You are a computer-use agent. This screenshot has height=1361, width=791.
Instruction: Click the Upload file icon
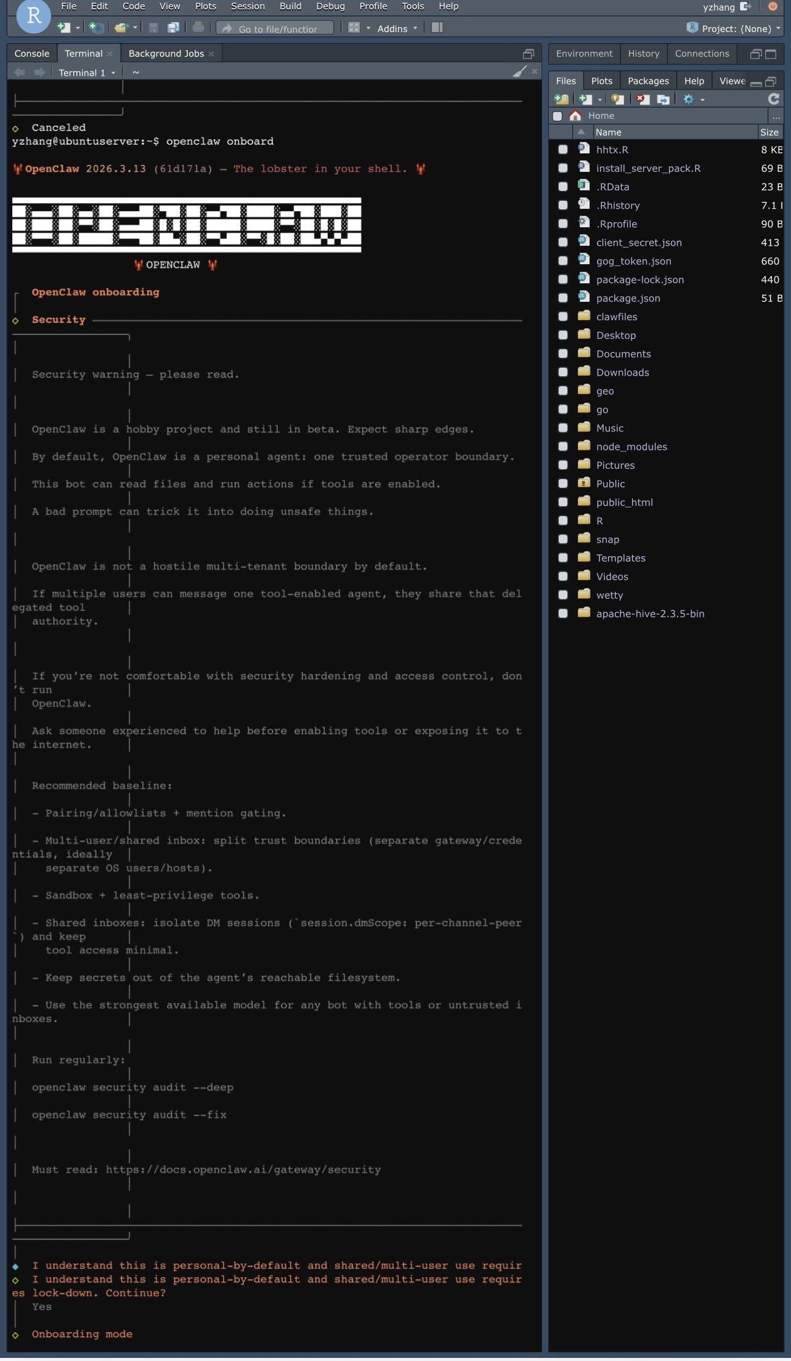pos(617,99)
